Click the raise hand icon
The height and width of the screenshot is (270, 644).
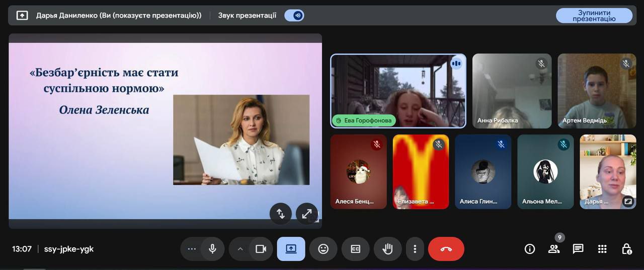point(387,249)
